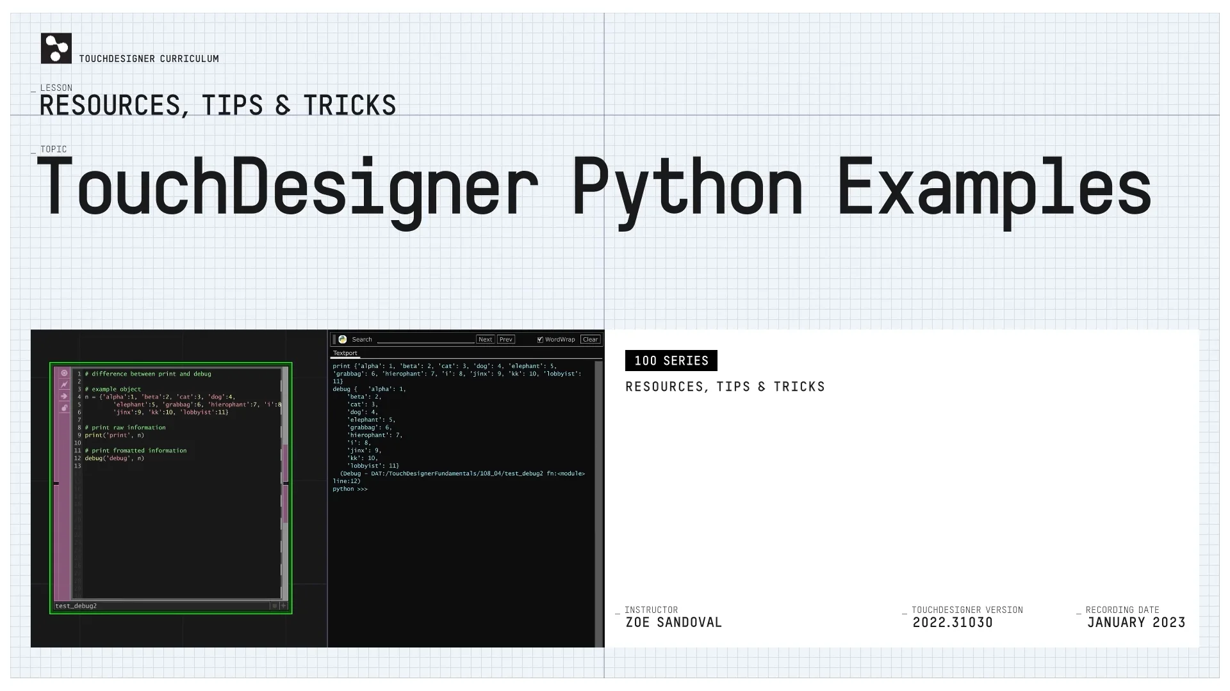Click the plus icon at node bottom right
1230x691 pixels.
click(284, 605)
